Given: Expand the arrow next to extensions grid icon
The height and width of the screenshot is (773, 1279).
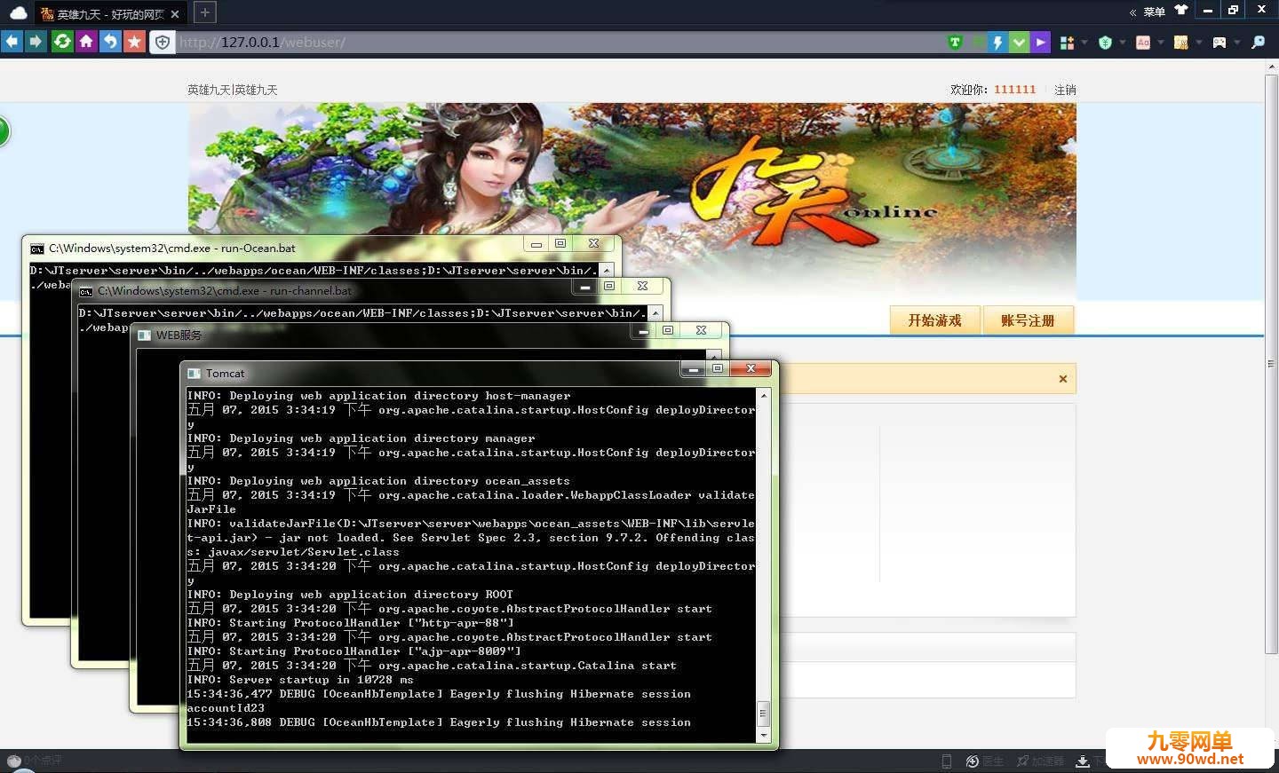Looking at the screenshot, I should [1084, 42].
